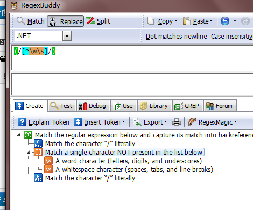
Task: Click the orange brackets character class icon
Action: [x=38, y=153]
